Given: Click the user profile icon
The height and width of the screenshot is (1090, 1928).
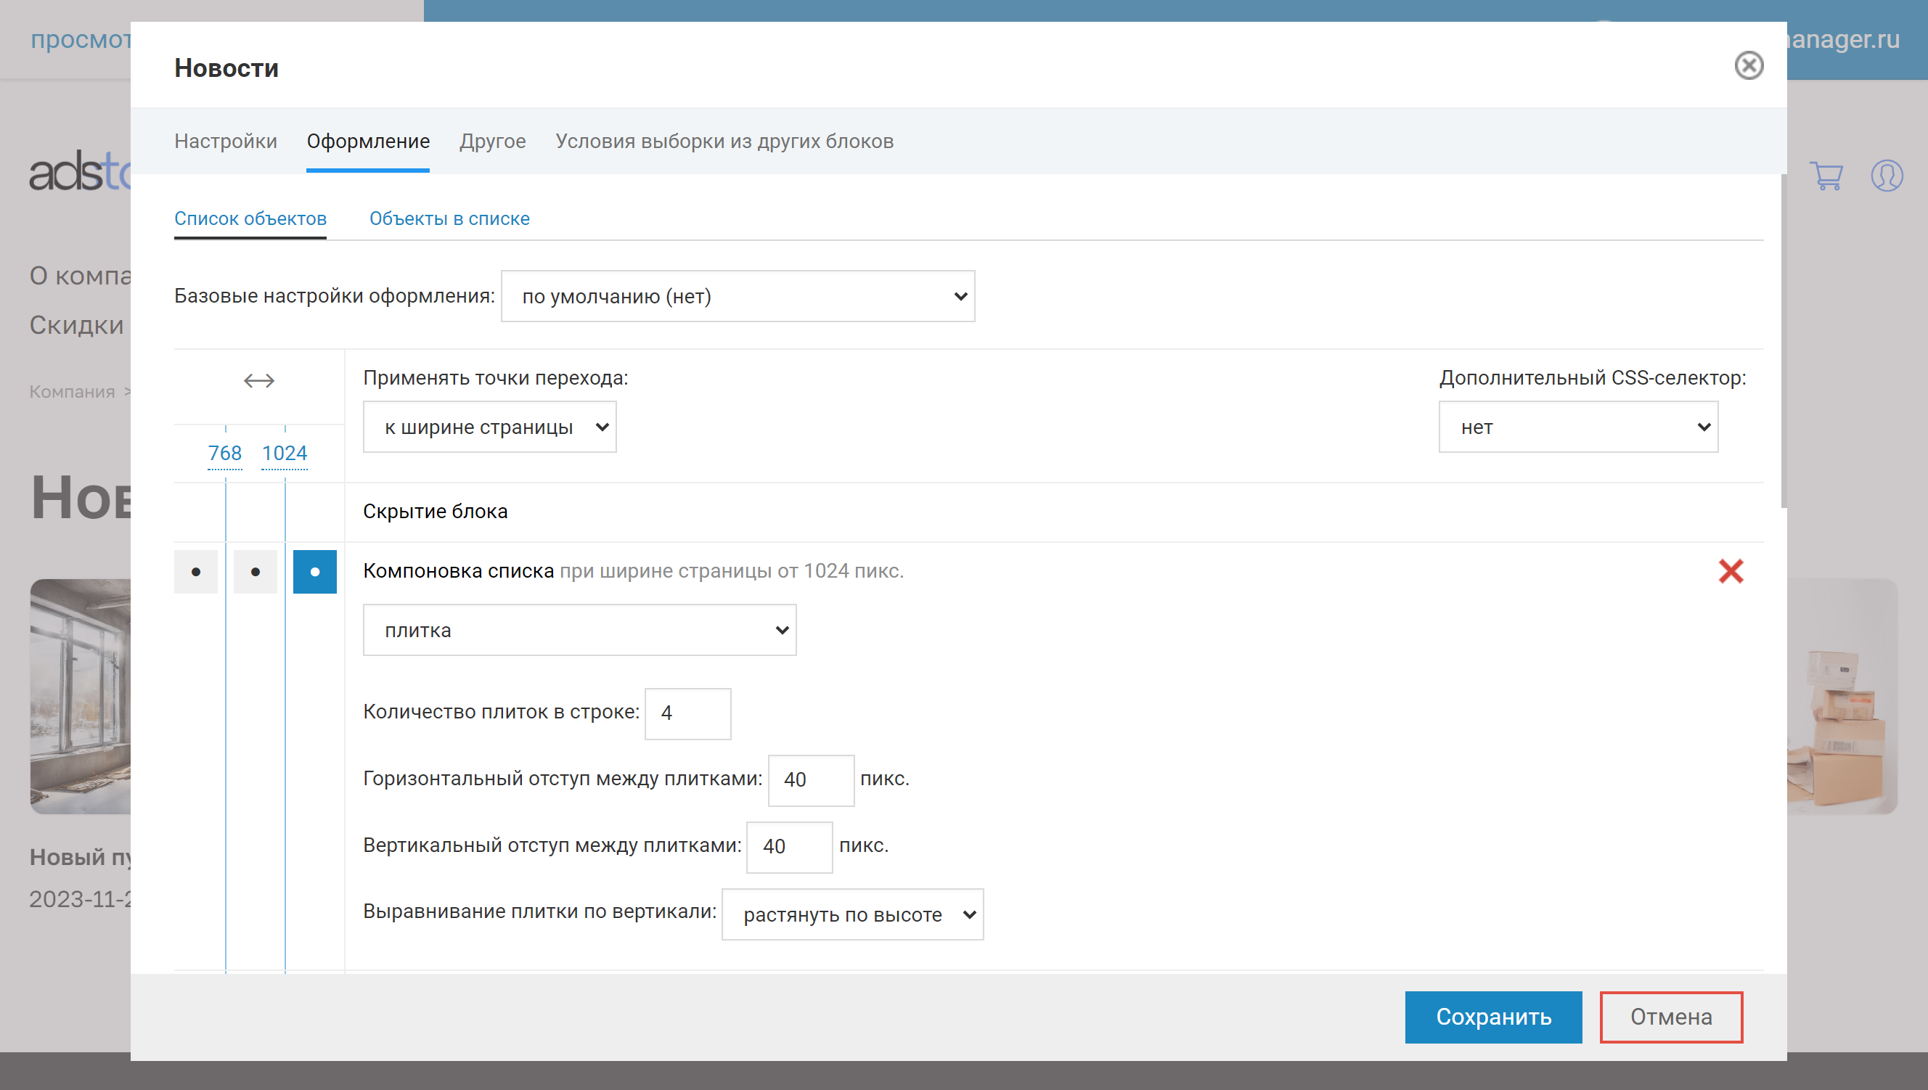Looking at the screenshot, I should (x=1886, y=176).
